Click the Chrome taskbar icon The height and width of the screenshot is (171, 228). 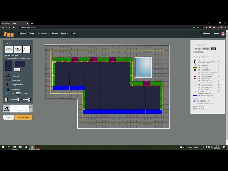pyautogui.click(x=32, y=147)
